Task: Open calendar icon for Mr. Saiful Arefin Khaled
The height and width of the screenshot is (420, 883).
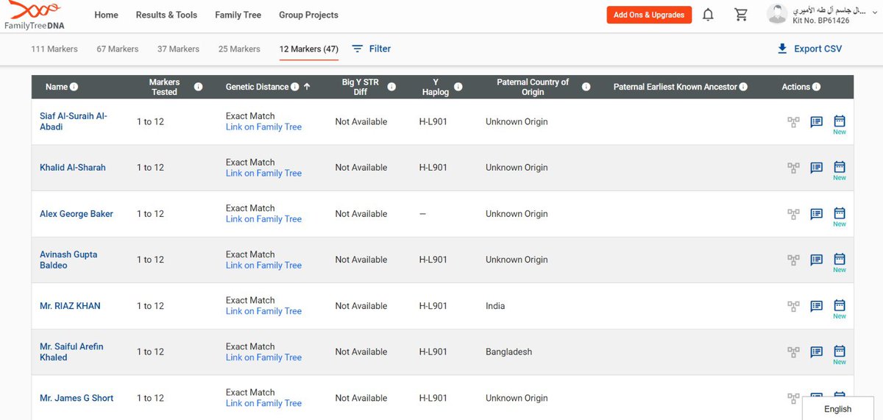Action: [x=840, y=352]
